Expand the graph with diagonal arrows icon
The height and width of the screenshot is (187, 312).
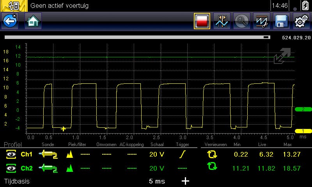click(282, 56)
